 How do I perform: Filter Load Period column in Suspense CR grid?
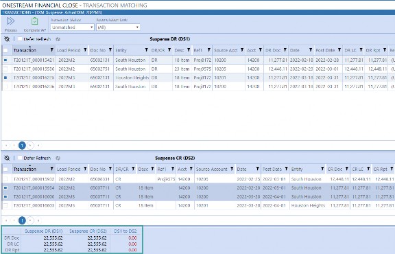click(85, 169)
